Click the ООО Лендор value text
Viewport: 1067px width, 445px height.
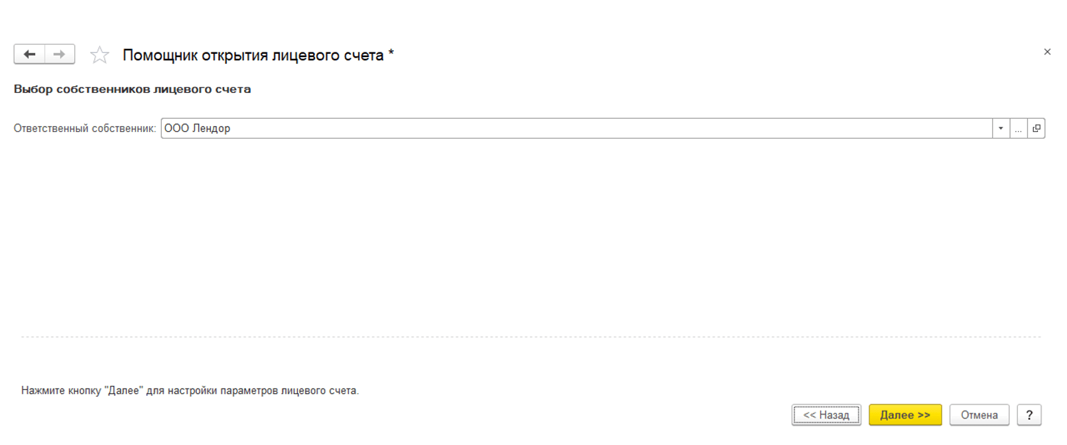pos(197,129)
